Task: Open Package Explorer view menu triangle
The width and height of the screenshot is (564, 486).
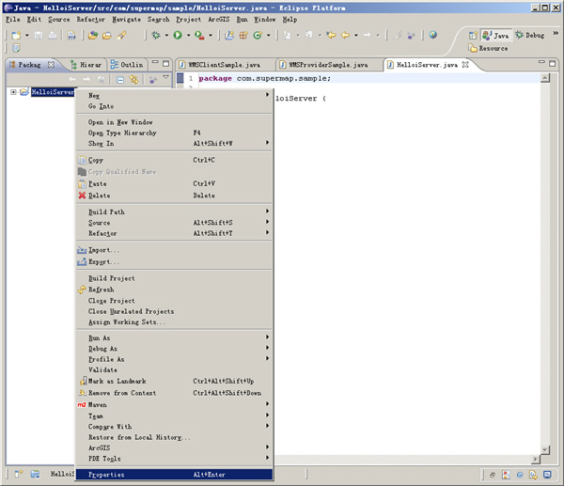Action: (165, 79)
